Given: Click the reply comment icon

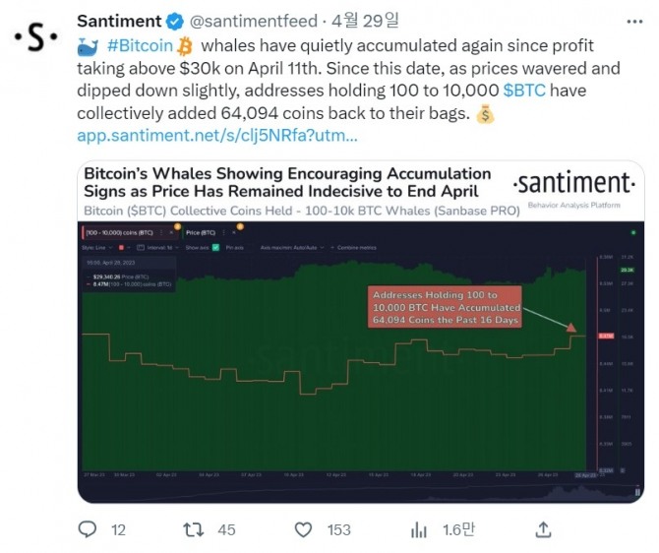Looking at the screenshot, I should pos(88,529).
